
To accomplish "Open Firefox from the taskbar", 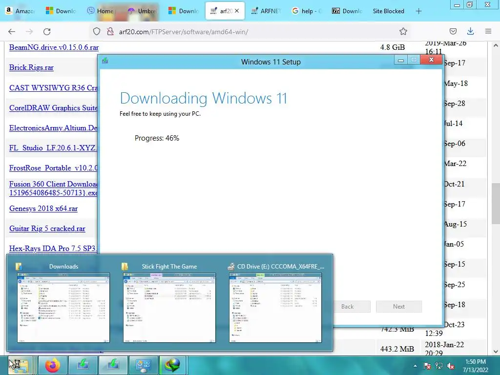I will 53,365.
